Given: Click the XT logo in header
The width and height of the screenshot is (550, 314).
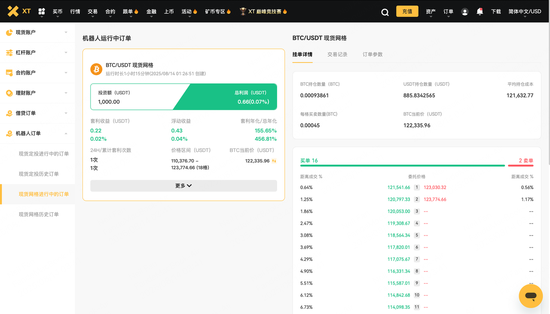Looking at the screenshot, I should coord(19,11).
